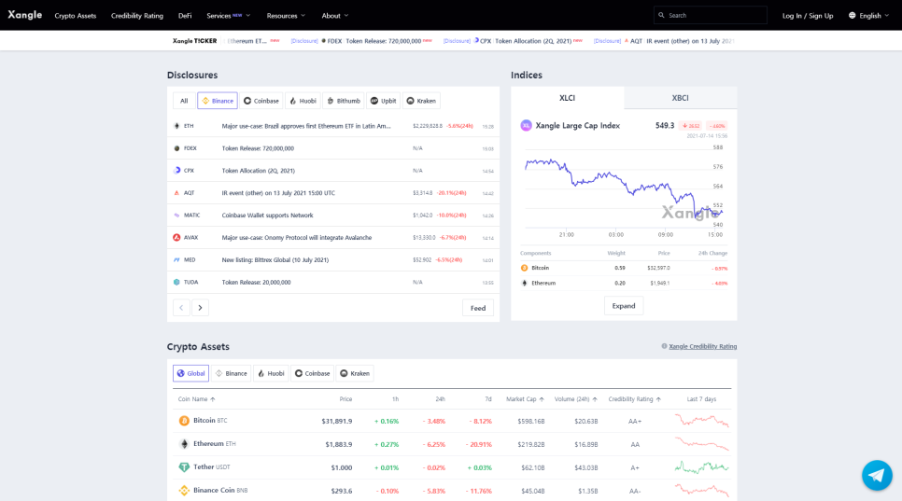The image size is (902, 501).
Task: Open the Resources dropdown menu
Action: click(286, 16)
